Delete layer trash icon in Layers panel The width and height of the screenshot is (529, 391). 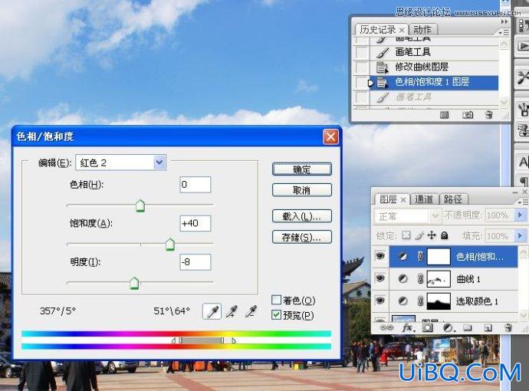click(508, 327)
